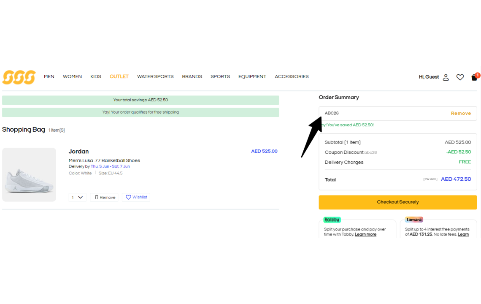
Task: Open the Jordan shoe product thumbnail
Action: [29, 175]
